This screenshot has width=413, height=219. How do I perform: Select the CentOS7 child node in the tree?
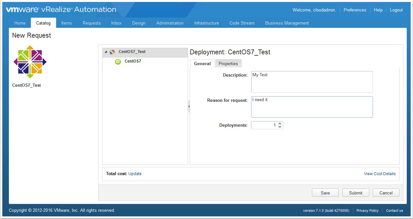[x=133, y=61]
